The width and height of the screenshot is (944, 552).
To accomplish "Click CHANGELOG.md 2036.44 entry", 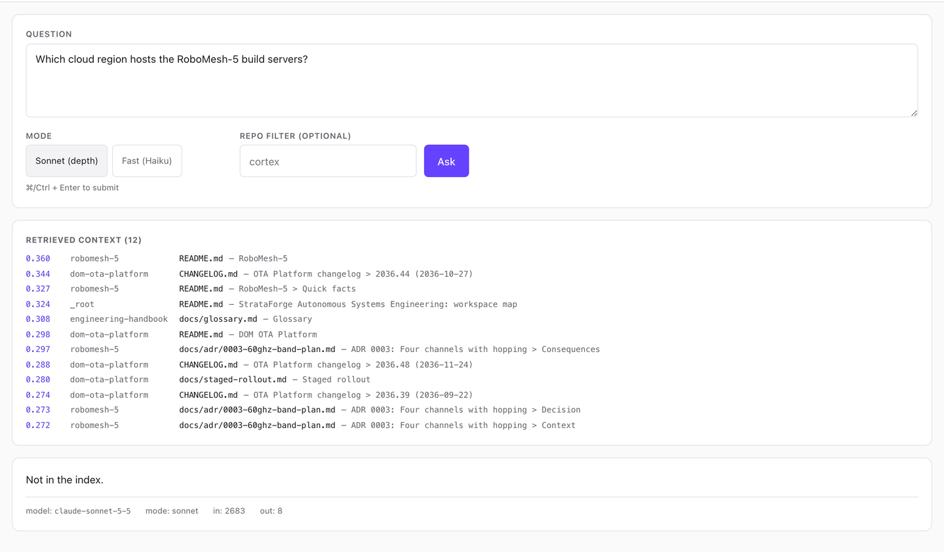I will point(326,274).
